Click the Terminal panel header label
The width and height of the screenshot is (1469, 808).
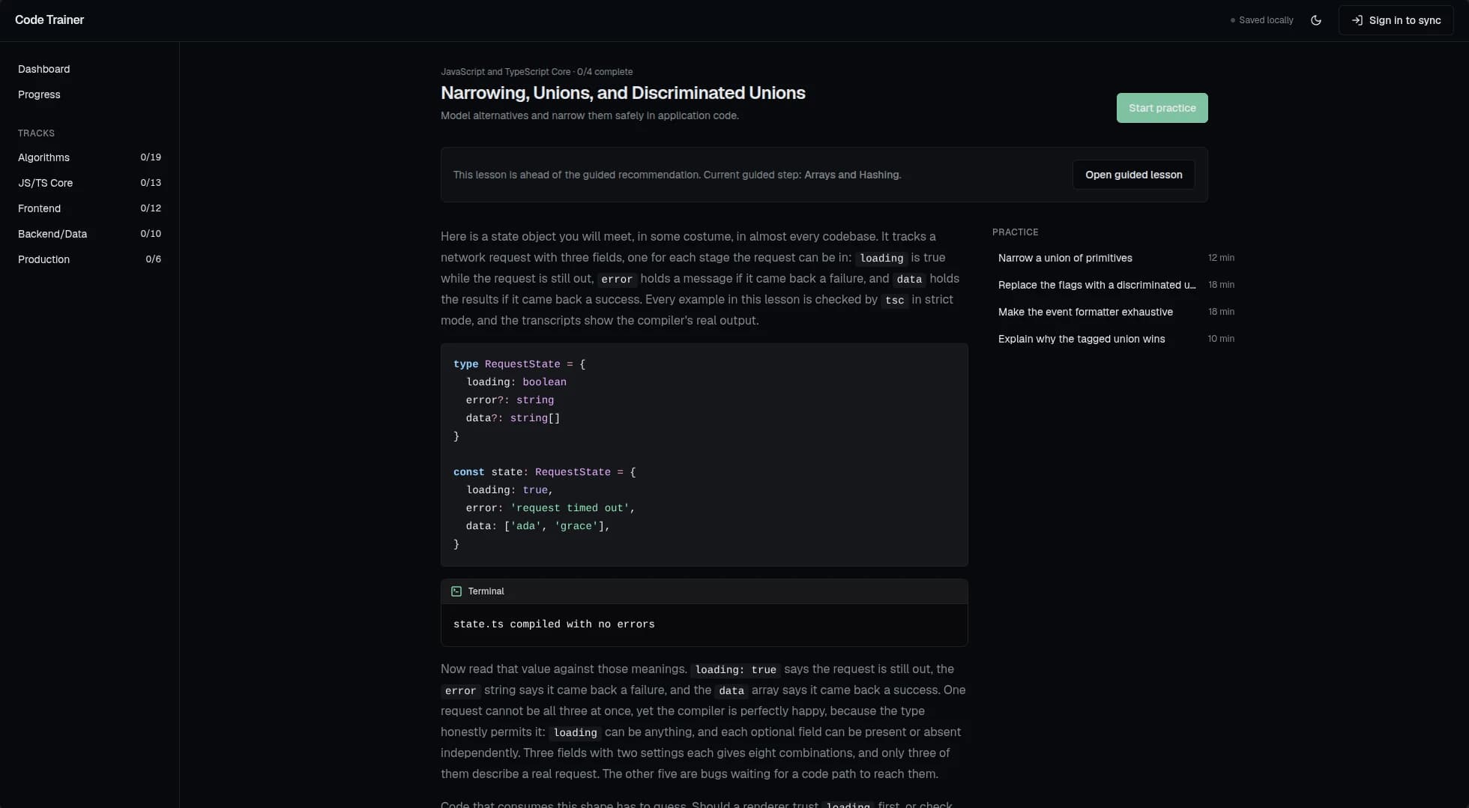pos(486,591)
